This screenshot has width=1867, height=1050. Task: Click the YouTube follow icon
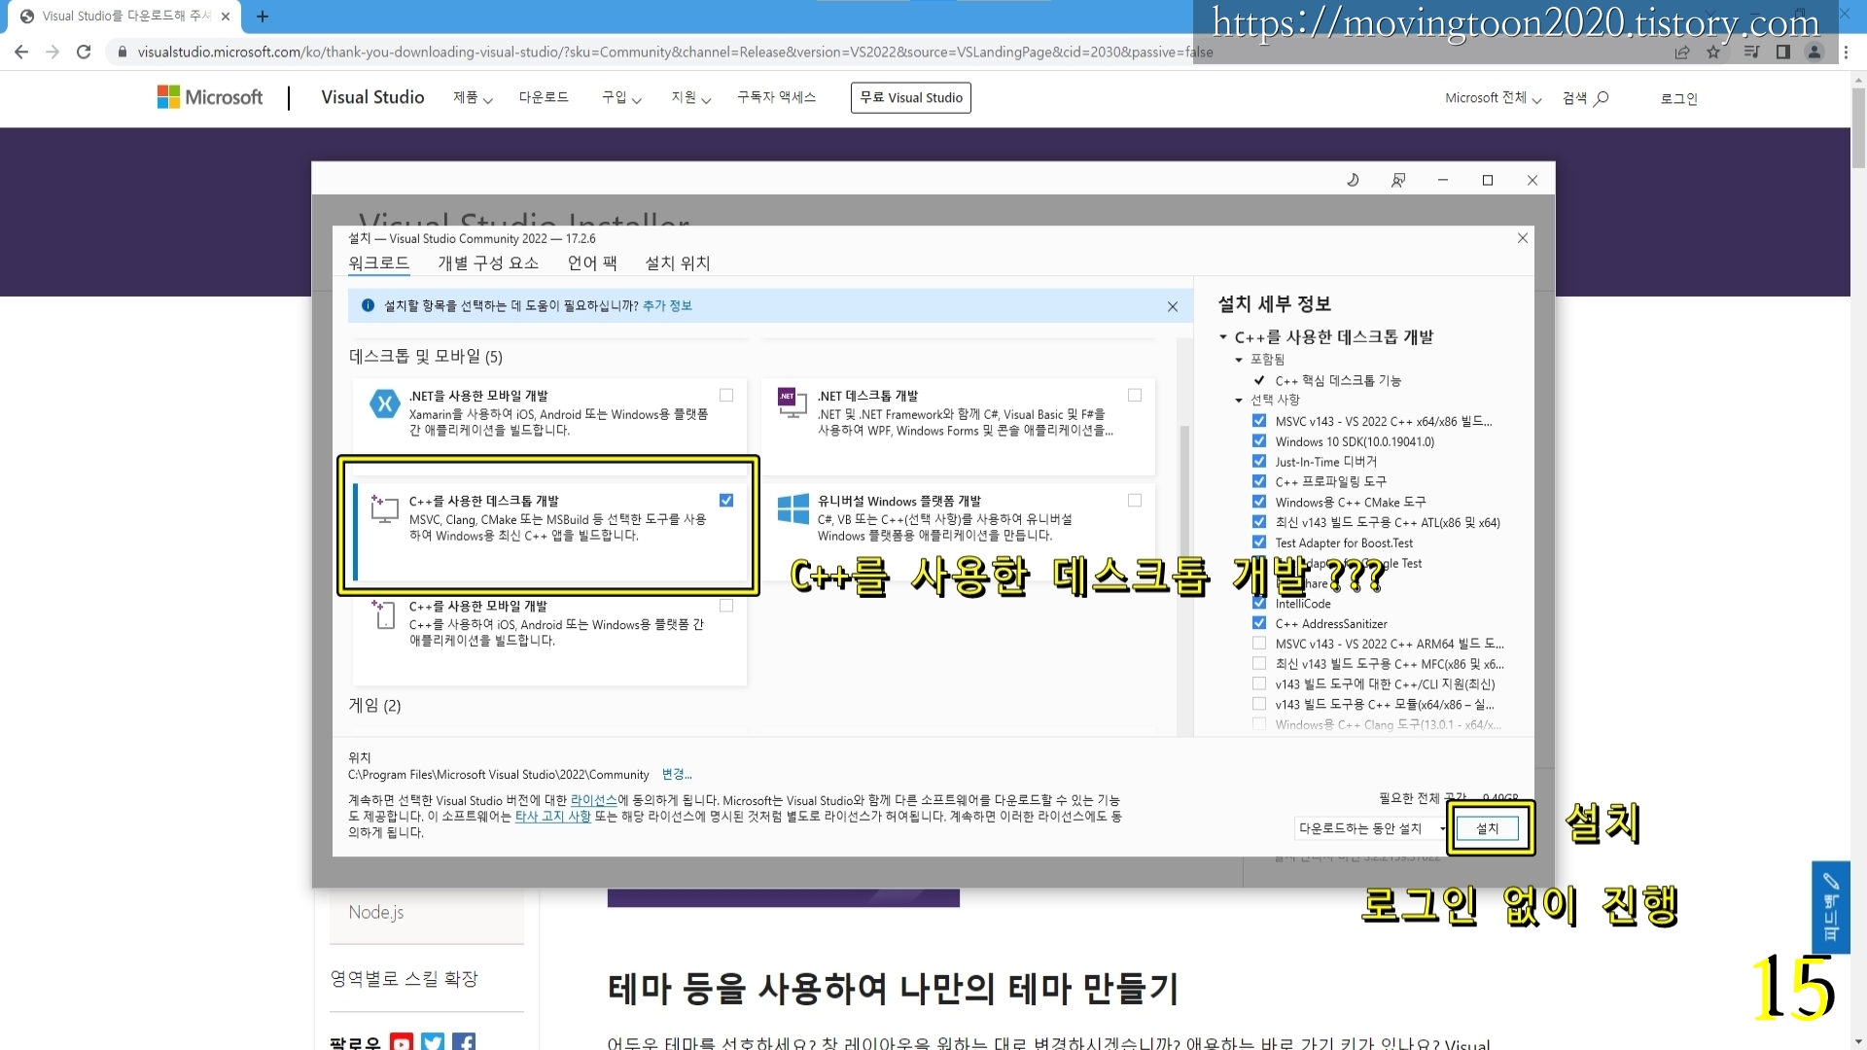tap(402, 1042)
